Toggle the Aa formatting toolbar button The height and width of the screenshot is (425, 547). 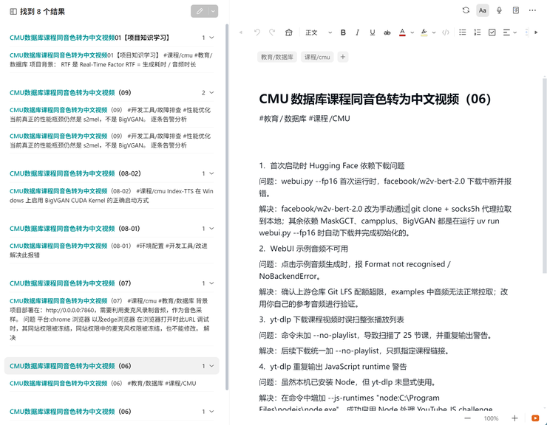(483, 10)
